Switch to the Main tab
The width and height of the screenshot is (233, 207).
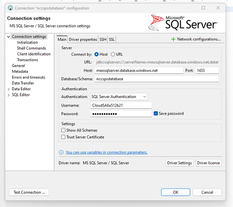(x=62, y=39)
